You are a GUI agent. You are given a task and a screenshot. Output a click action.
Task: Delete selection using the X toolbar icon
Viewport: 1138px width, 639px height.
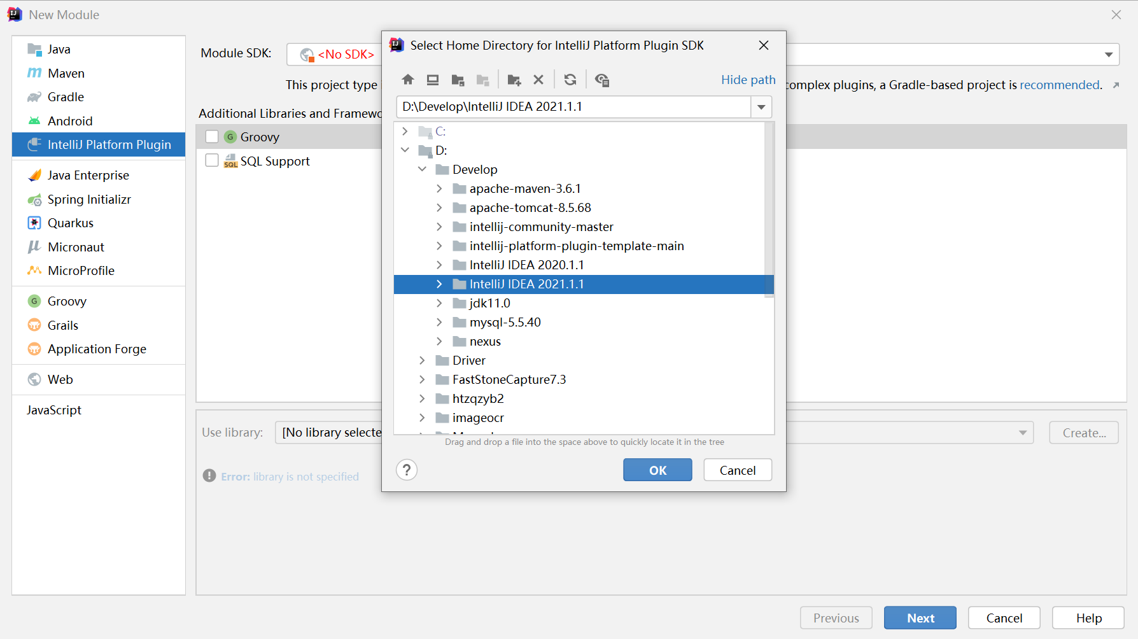pos(538,79)
